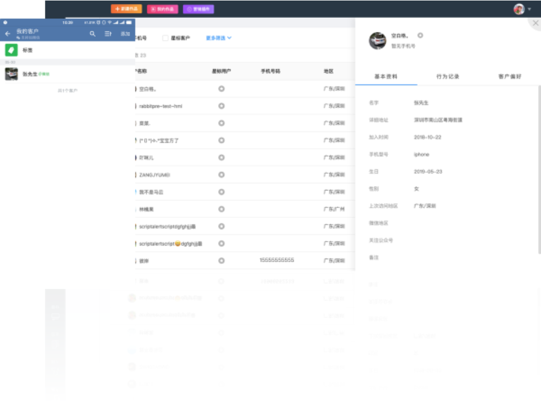Click the customer avatar in the detail panel
Viewport: 541px width, 417px height.
(x=378, y=41)
